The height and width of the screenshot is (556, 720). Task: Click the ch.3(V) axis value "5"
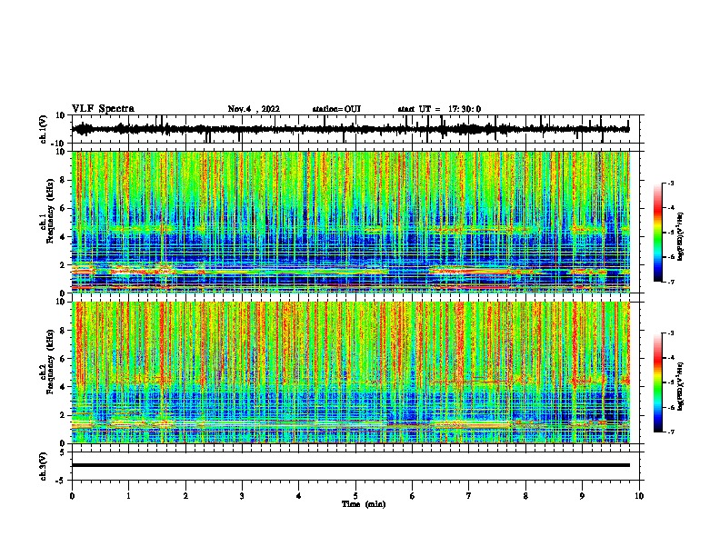tap(63, 452)
